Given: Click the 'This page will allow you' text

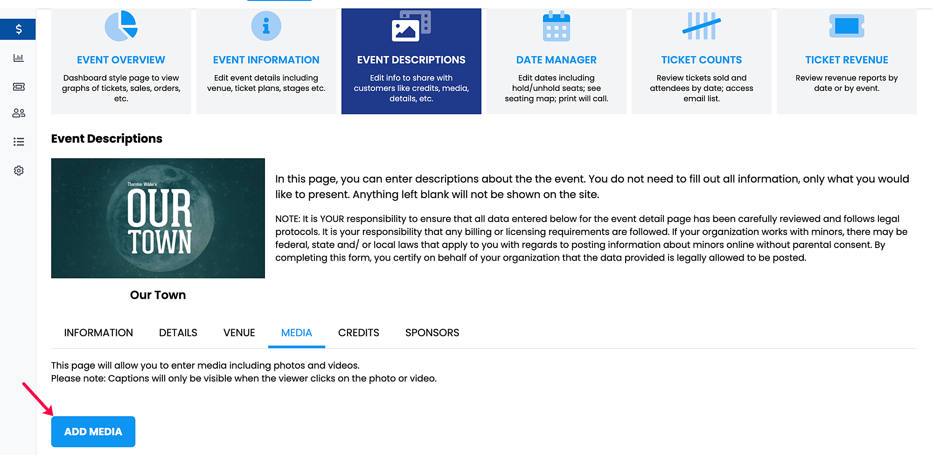Looking at the screenshot, I should point(205,365).
